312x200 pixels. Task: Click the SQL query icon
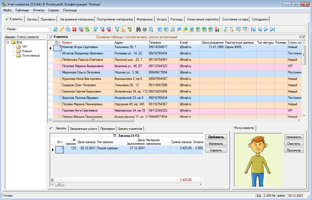tap(130, 29)
